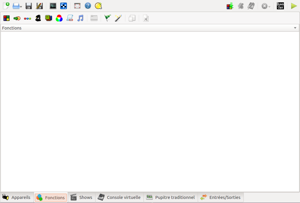Expand the recent files arrow beside the open icon
Image resolution: width=300 pixels, height=203 pixels.
click(21, 7)
